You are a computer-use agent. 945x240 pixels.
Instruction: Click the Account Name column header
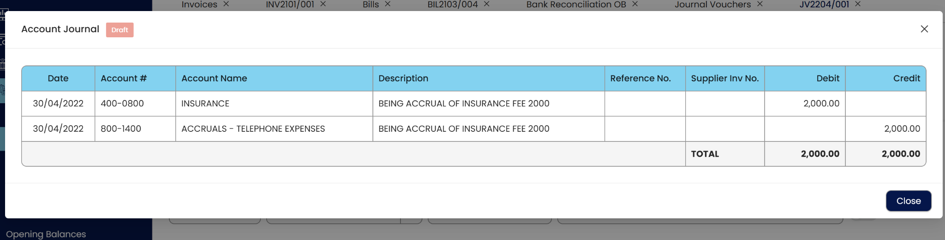(214, 78)
